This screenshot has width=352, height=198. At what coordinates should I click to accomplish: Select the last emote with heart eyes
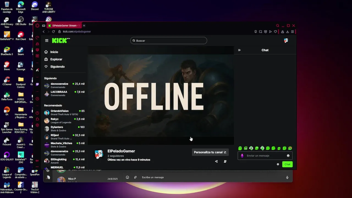(x=290, y=148)
